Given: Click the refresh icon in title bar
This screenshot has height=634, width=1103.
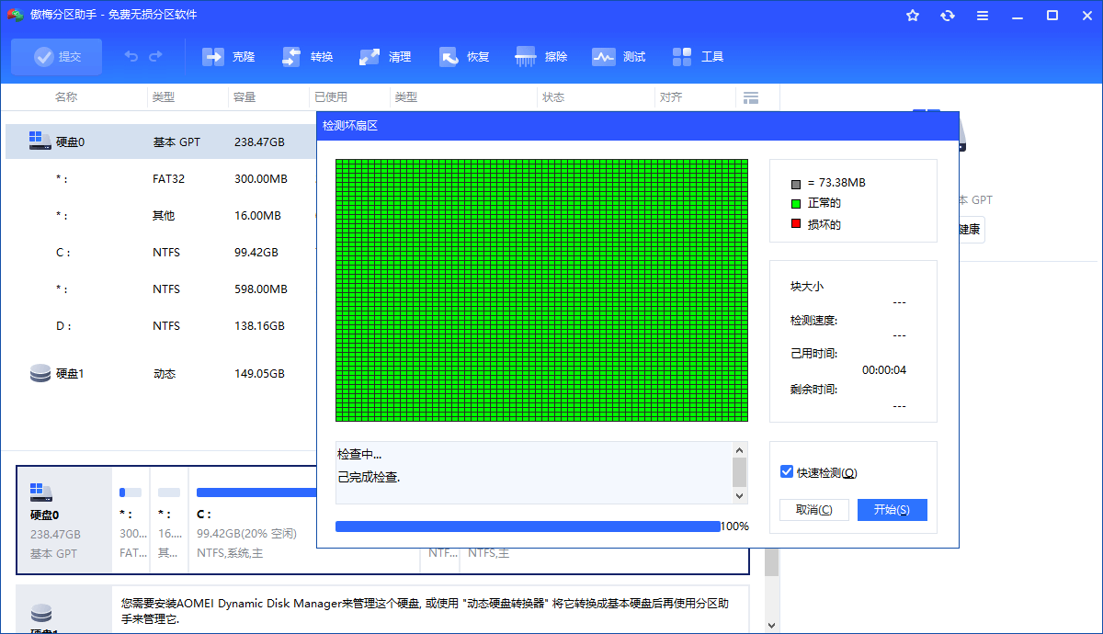Looking at the screenshot, I should pyautogui.click(x=948, y=16).
